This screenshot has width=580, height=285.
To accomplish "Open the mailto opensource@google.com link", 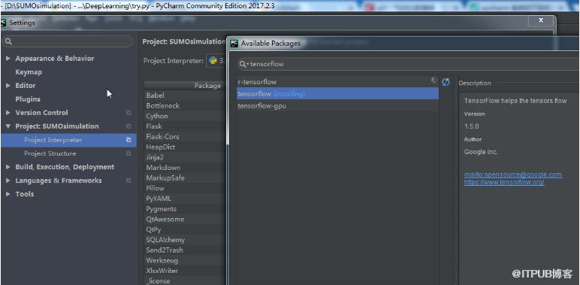I will (x=512, y=174).
